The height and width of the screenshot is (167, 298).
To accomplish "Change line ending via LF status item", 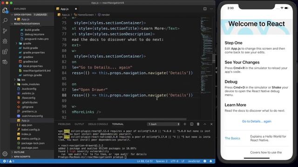I will [x=183, y=161].
